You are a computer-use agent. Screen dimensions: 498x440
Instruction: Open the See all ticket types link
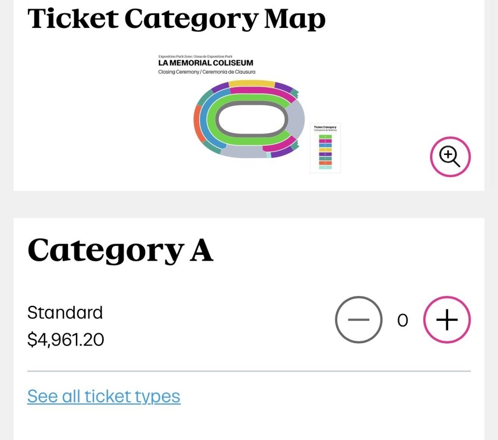click(104, 396)
